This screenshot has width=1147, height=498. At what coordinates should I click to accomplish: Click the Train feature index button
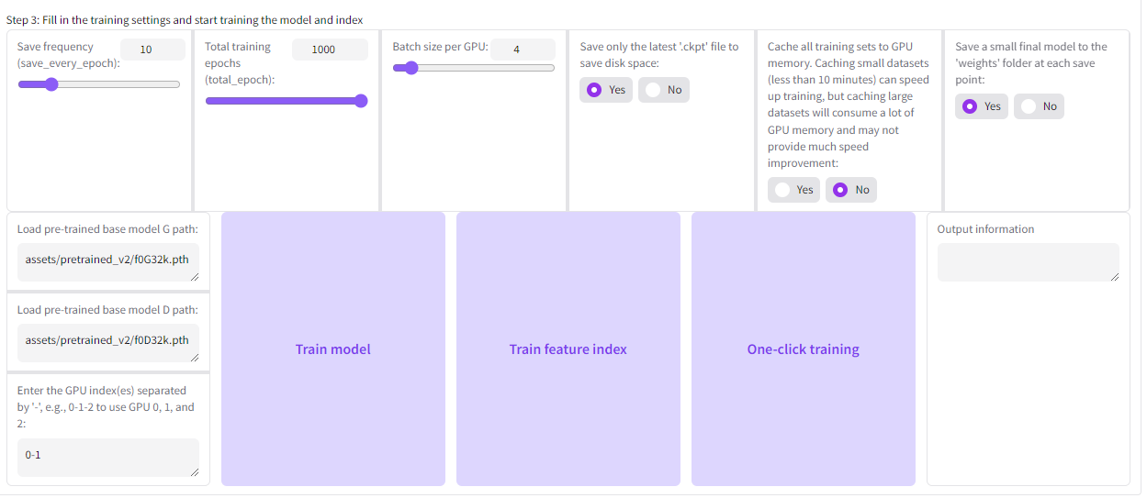pos(568,349)
